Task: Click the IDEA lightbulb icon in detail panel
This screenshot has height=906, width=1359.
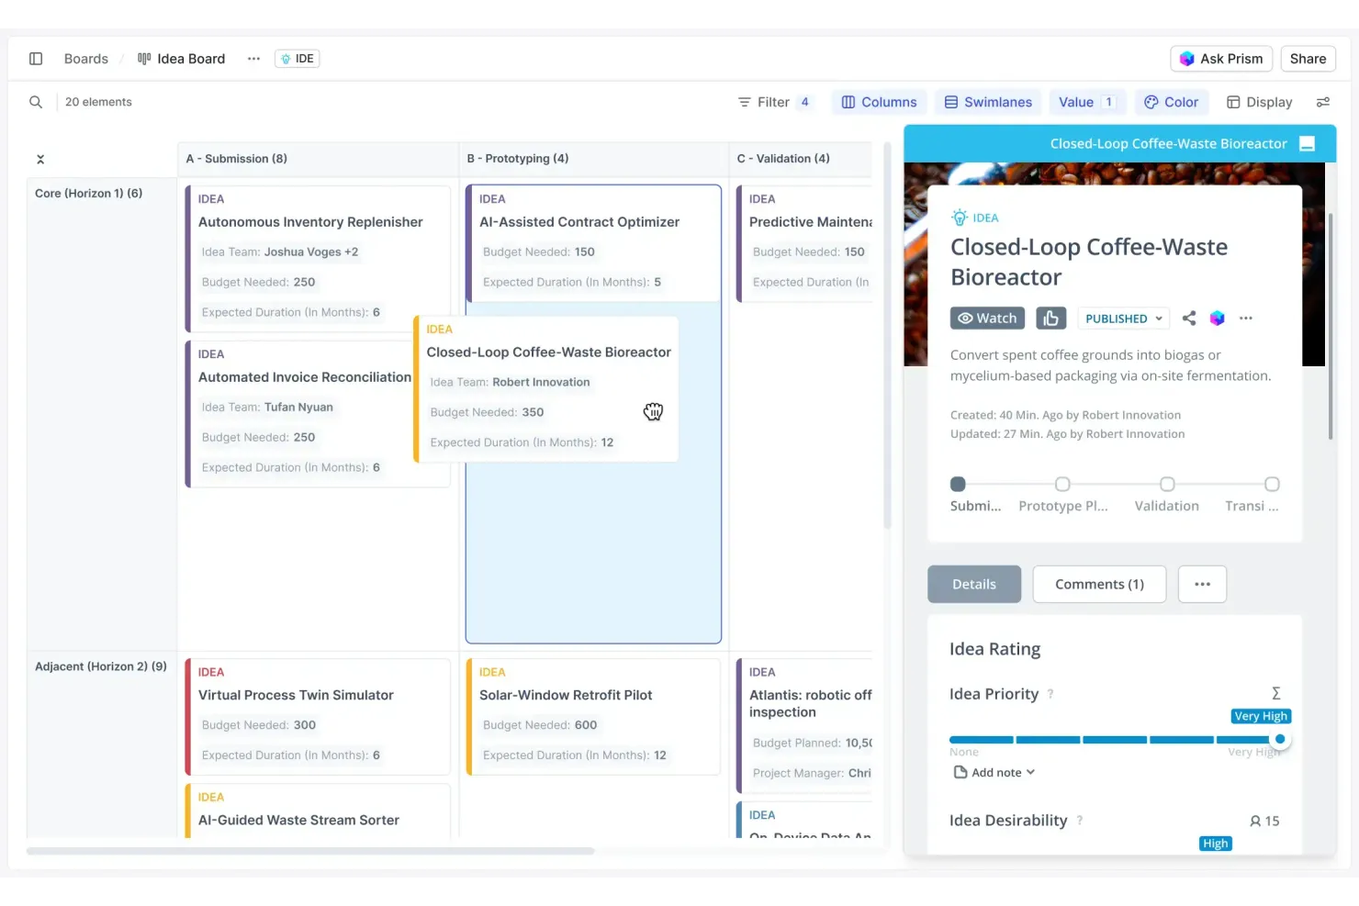Action: 960,218
